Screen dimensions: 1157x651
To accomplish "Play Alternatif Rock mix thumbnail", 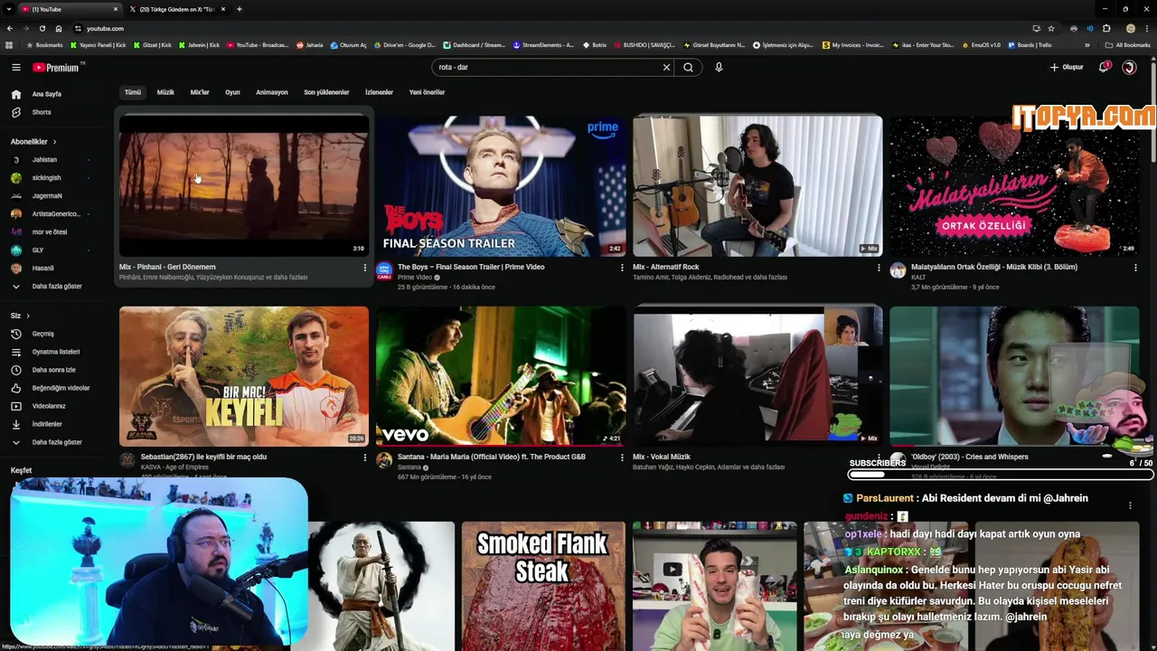I will point(757,185).
